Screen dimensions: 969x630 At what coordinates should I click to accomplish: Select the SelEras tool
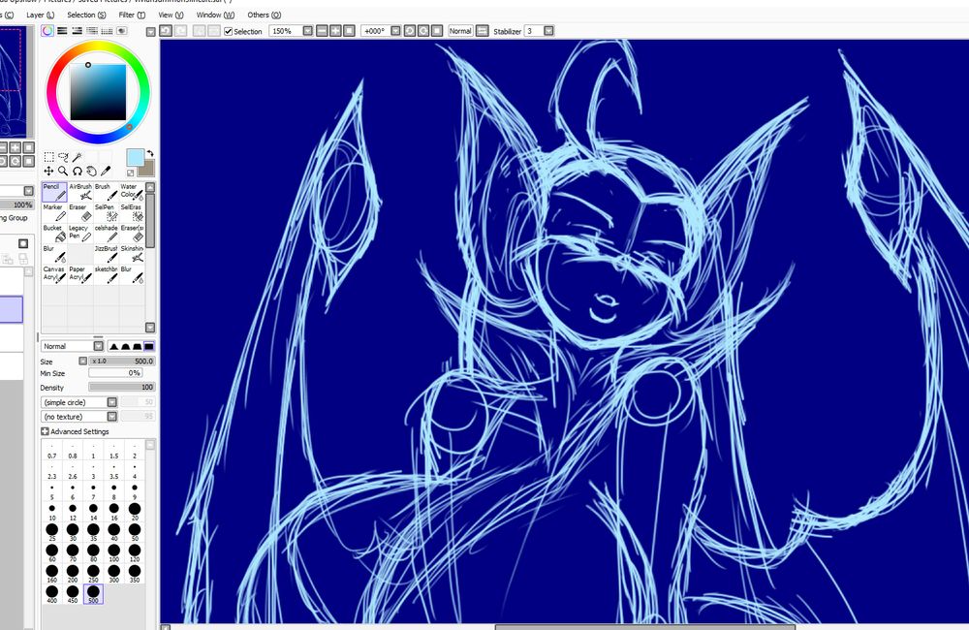click(x=132, y=212)
